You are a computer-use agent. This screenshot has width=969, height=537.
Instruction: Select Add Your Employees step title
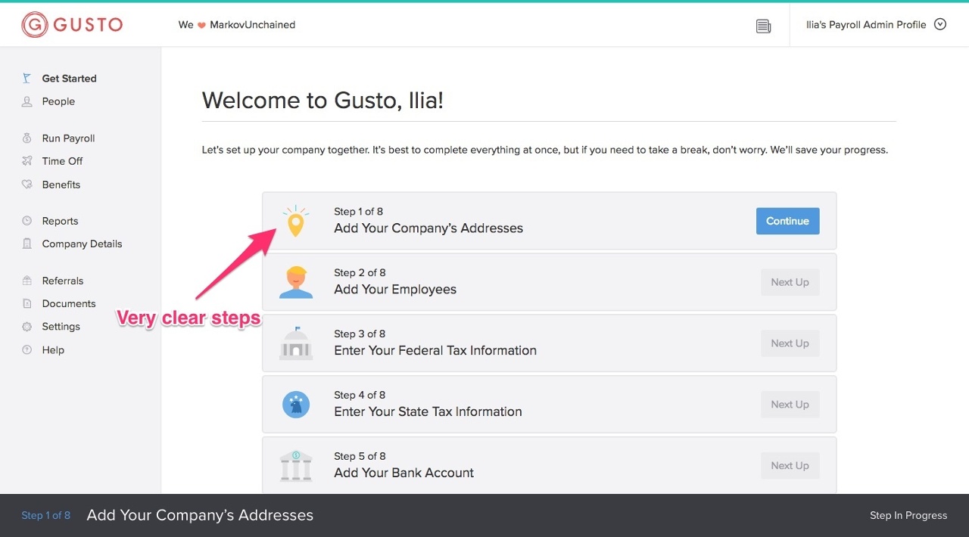pos(395,290)
